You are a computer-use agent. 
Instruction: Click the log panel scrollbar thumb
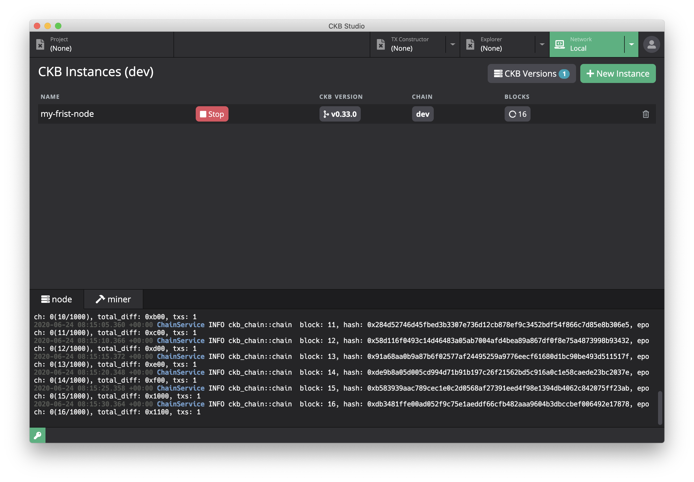coord(660,408)
